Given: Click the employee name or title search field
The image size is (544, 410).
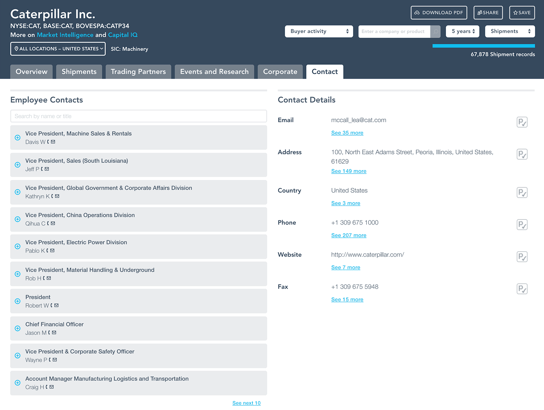Looking at the screenshot, I should coord(139,116).
